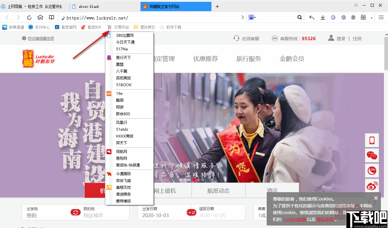Select 51BOOK in the menu
The width and height of the screenshot is (388, 228).
(x=129, y=85)
